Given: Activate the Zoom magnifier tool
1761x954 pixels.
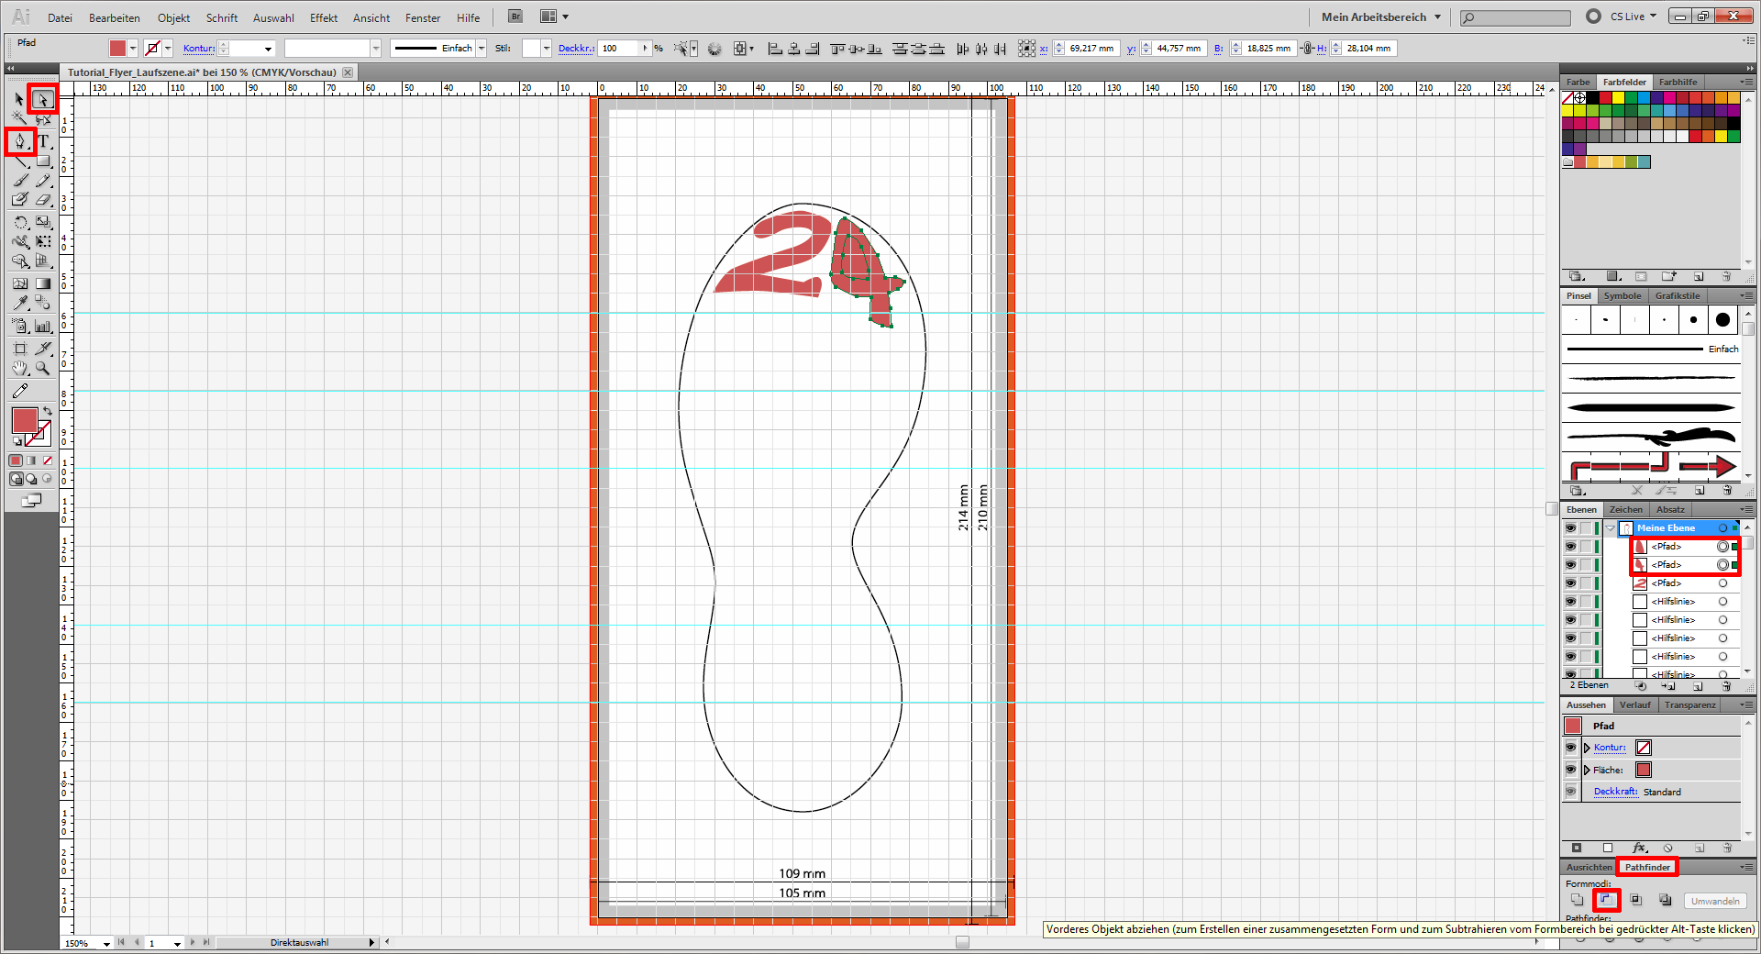Looking at the screenshot, I should tap(43, 369).
